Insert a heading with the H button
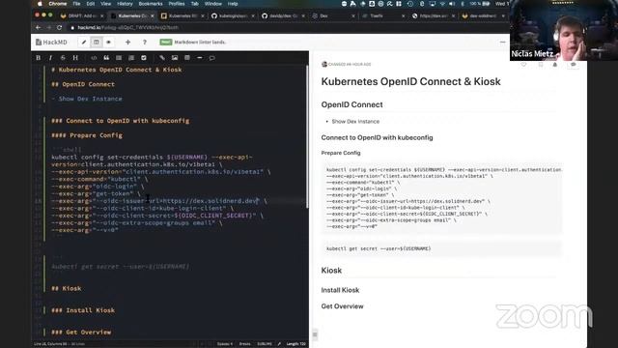 [75, 58]
